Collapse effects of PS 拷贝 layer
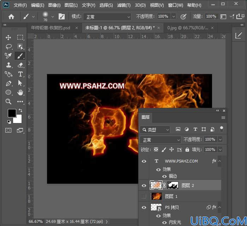247x226 pixels. [220, 207]
